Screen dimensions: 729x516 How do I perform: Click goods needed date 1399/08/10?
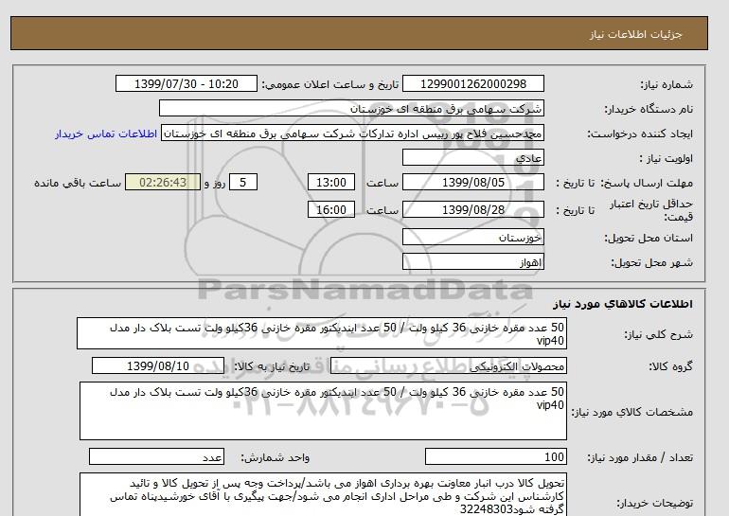click(x=158, y=366)
